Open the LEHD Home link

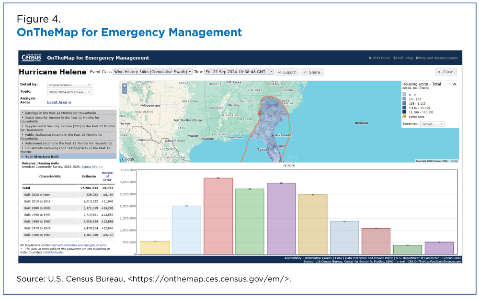point(379,58)
